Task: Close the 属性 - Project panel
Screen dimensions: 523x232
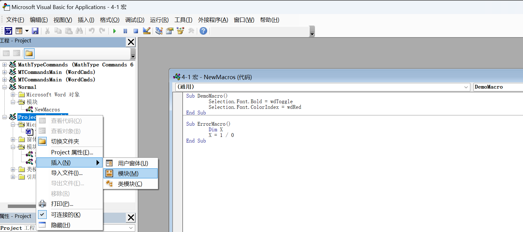Action: tap(131, 218)
